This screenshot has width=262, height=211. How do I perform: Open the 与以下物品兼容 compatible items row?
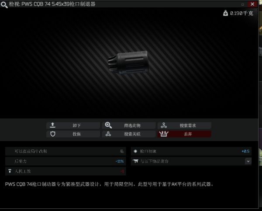point(191,161)
